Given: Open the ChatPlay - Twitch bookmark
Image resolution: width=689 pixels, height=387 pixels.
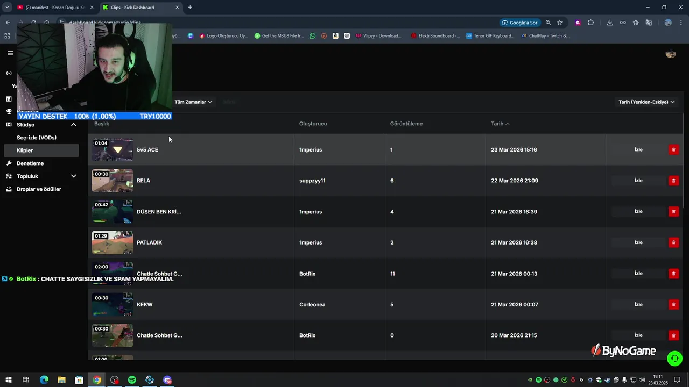Looking at the screenshot, I should (545, 36).
